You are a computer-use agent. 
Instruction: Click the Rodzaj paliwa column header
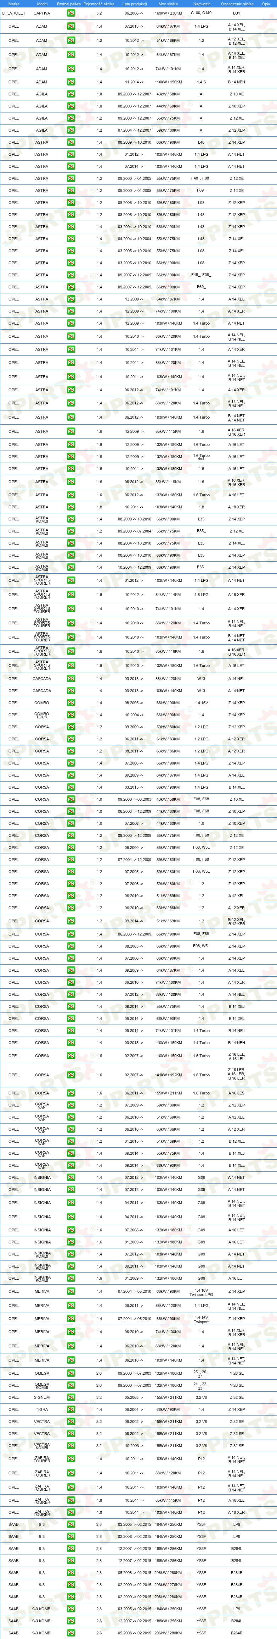pyautogui.click(x=69, y=4)
